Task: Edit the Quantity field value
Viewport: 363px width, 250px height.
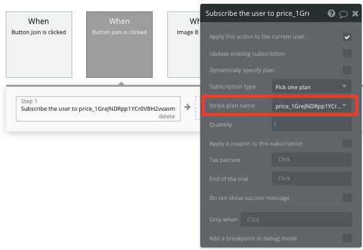Action: point(312,125)
